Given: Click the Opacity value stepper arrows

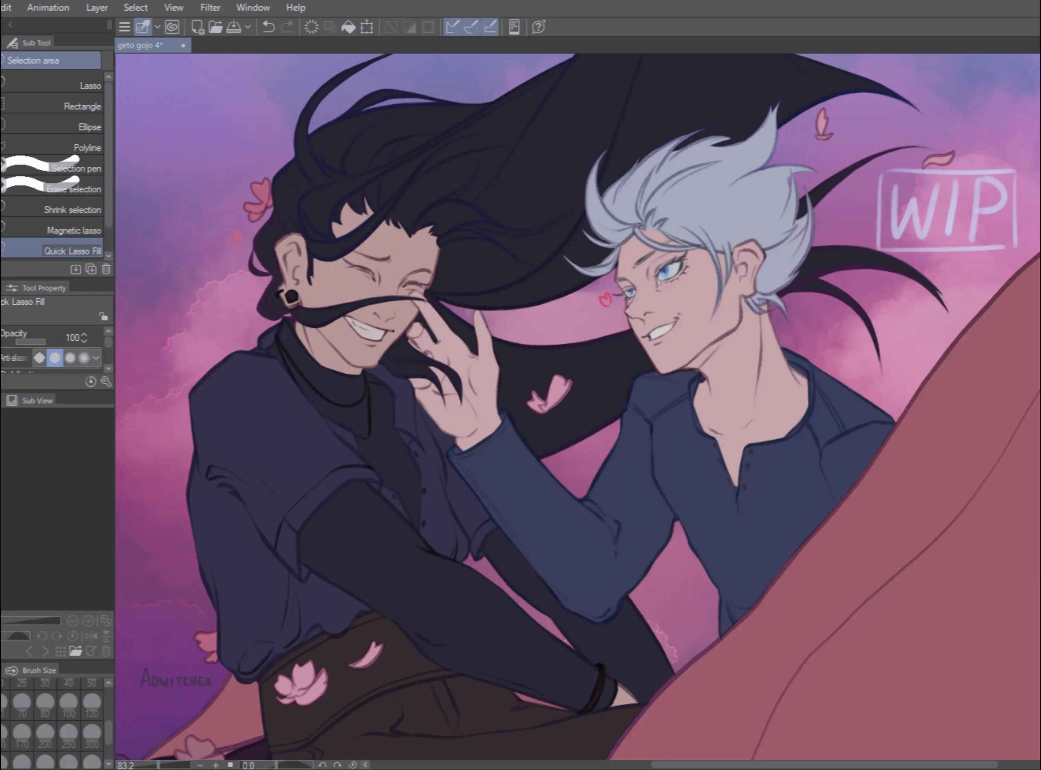Looking at the screenshot, I should [84, 338].
